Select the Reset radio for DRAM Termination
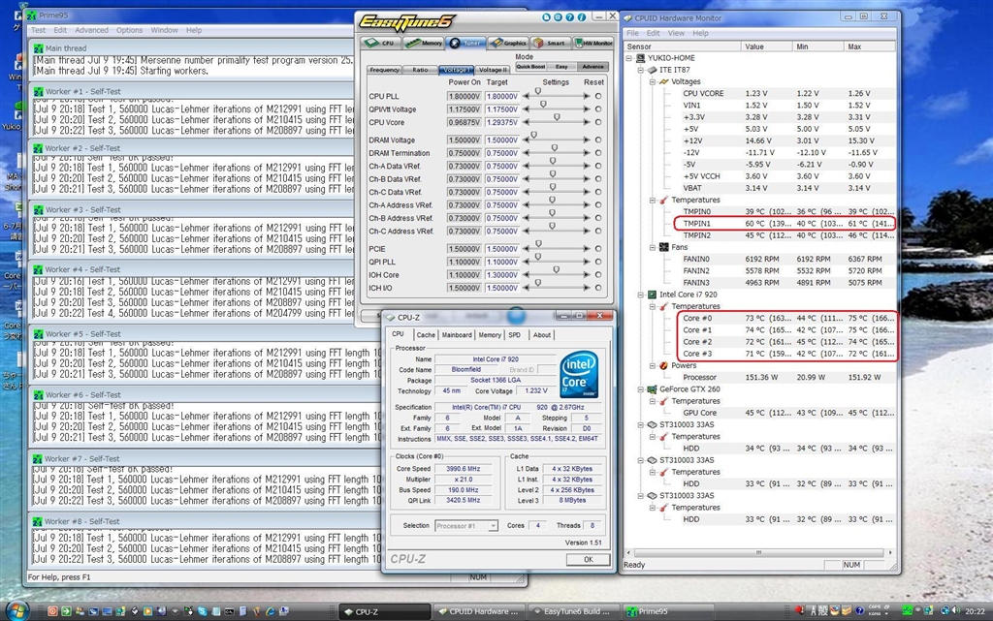This screenshot has width=993, height=621. [x=597, y=153]
